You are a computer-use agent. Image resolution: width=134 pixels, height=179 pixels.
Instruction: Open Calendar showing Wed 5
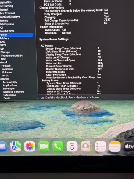(x=72, y=146)
